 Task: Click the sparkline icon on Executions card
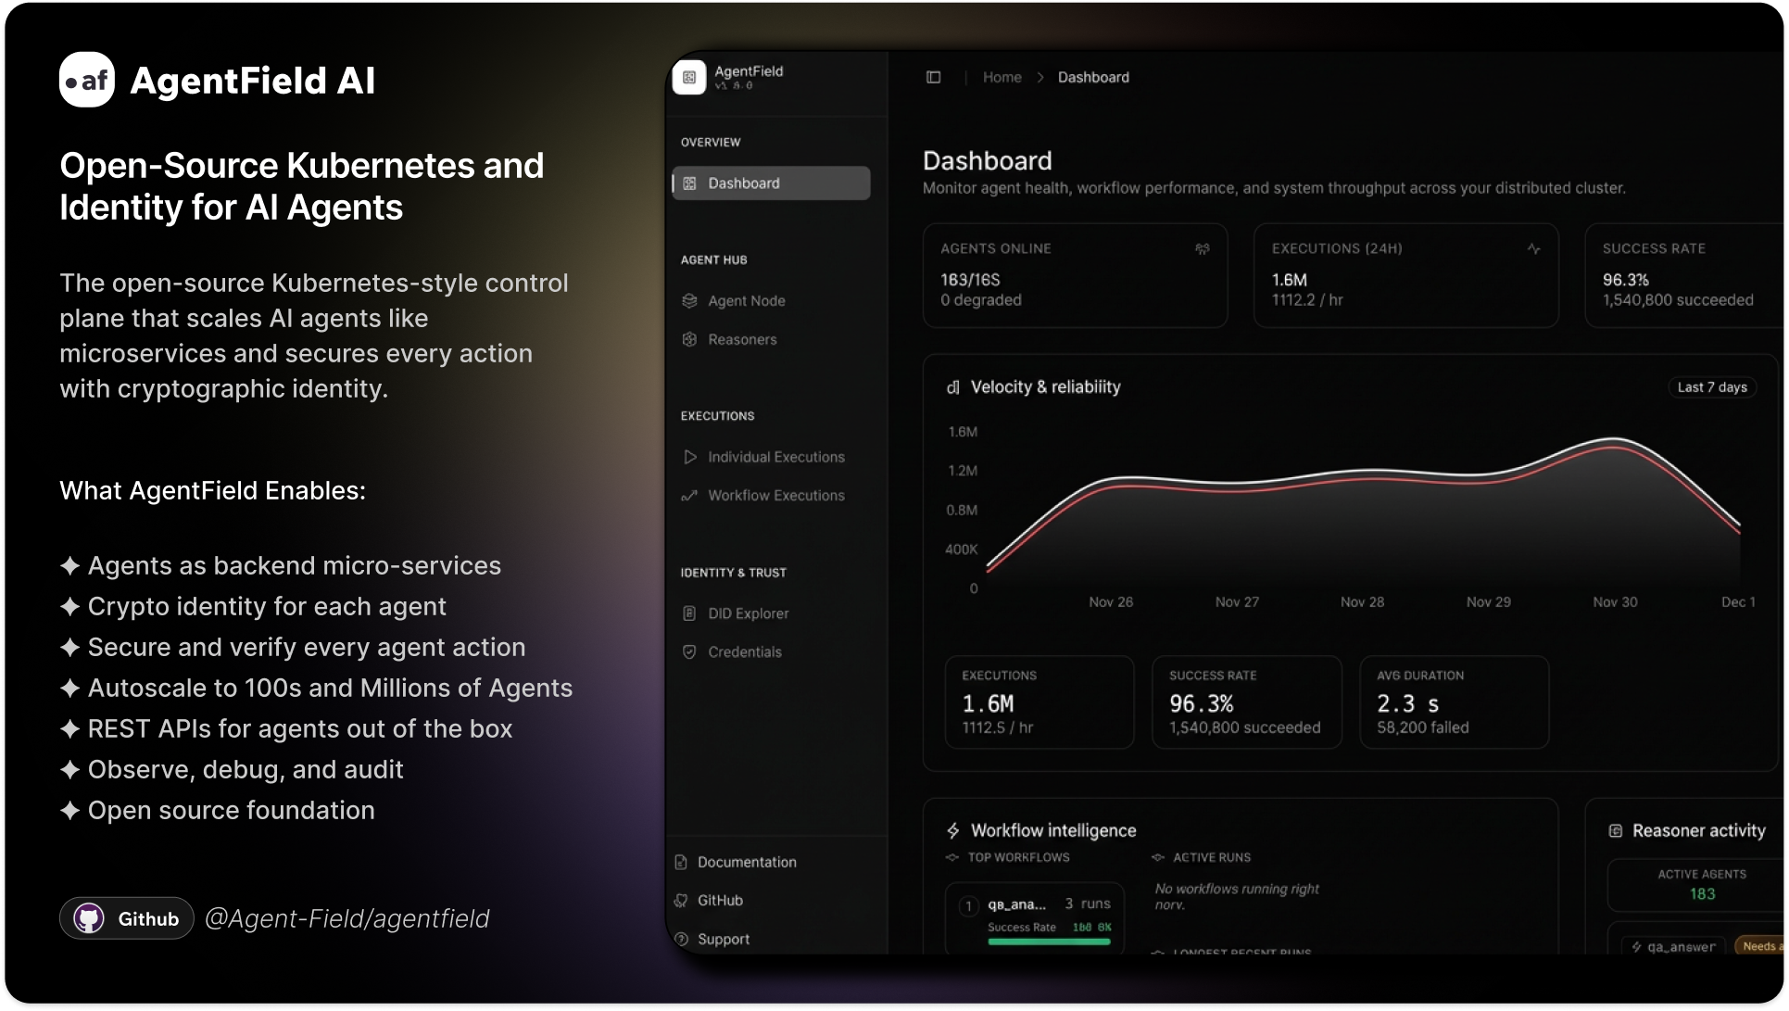1533,248
